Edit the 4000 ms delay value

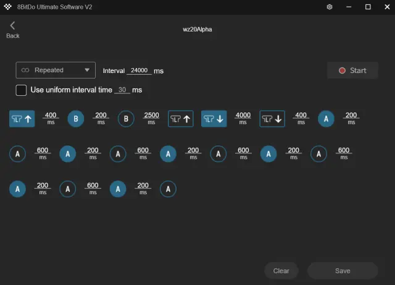243,116
